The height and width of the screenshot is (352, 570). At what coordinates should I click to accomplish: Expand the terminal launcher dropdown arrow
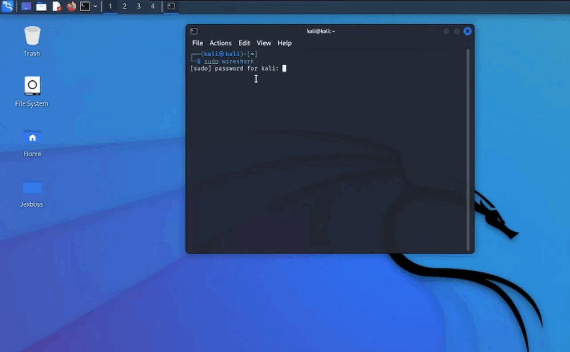click(96, 6)
